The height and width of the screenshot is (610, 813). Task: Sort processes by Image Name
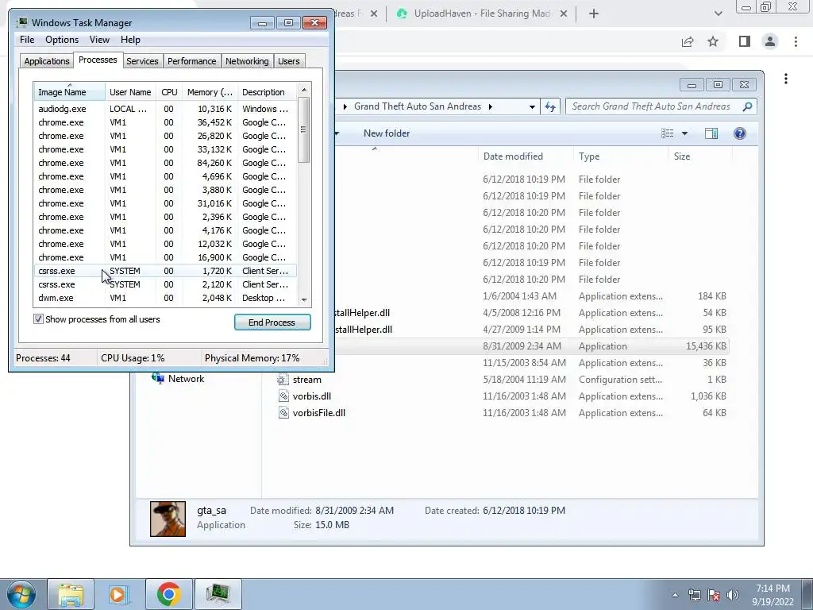pyautogui.click(x=70, y=92)
